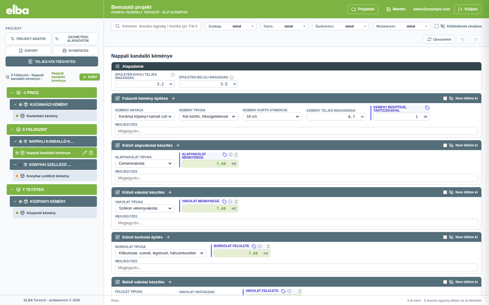489x305 pixels.
Task: Select Kazánházi kémény tree item
Action: [x=55, y=116]
